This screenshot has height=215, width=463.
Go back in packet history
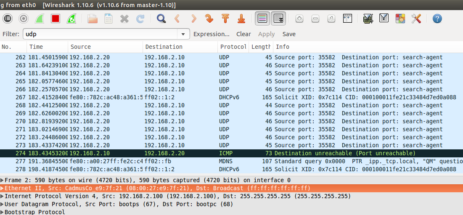click(x=177, y=19)
